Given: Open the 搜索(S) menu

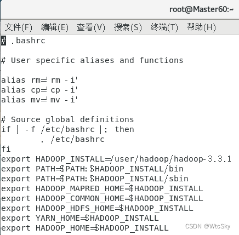Looking at the screenshot, I should (x=128, y=27).
